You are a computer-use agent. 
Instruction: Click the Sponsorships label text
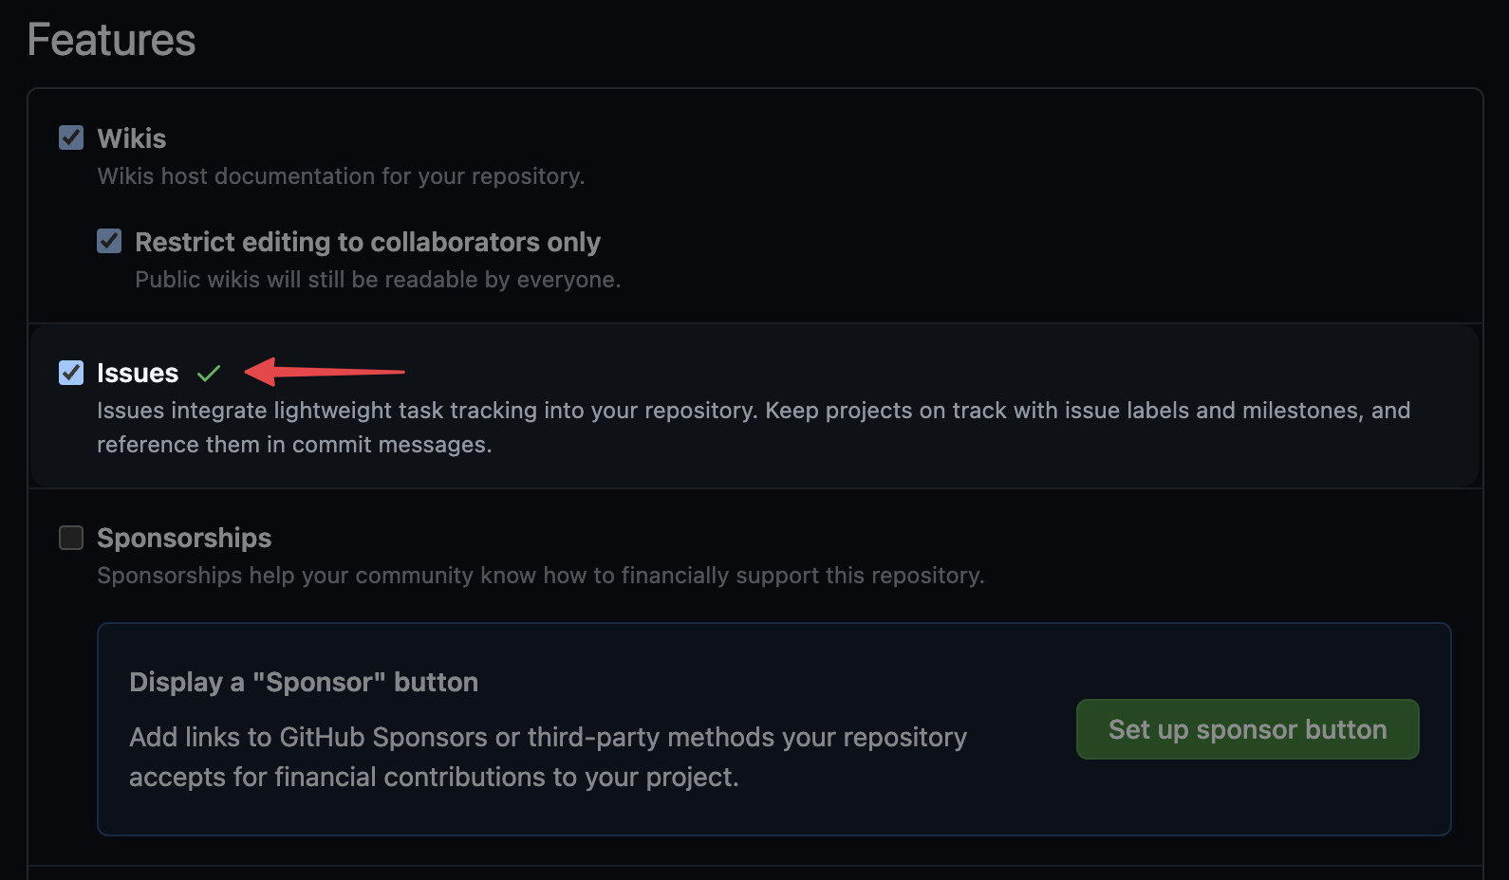[184, 538]
